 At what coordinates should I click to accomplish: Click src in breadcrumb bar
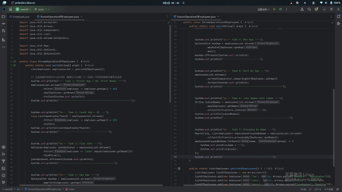click(x=18, y=189)
